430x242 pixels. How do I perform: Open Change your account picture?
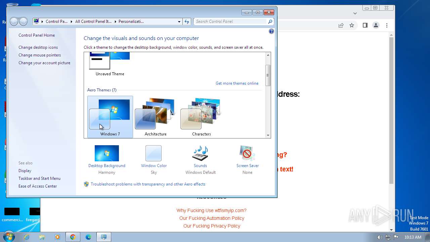coord(44,63)
